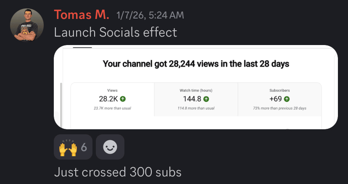Click the "Just crossed 300 subs" message
348x184 pixels.
click(x=118, y=172)
